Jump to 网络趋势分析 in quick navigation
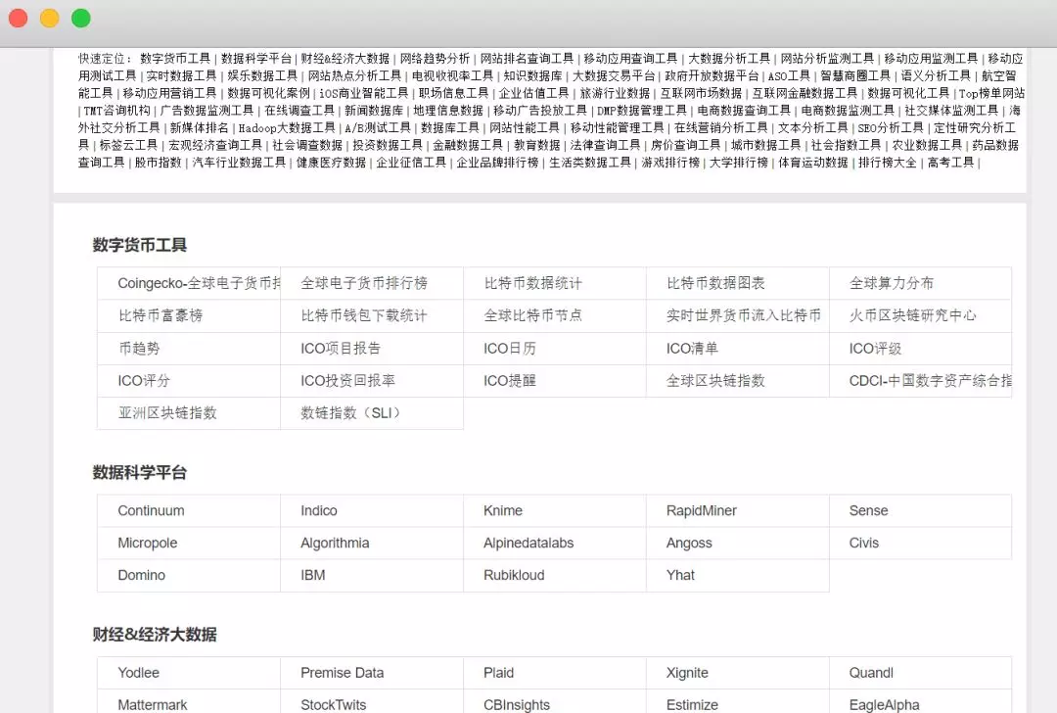The image size is (1057, 713). pyautogui.click(x=435, y=59)
